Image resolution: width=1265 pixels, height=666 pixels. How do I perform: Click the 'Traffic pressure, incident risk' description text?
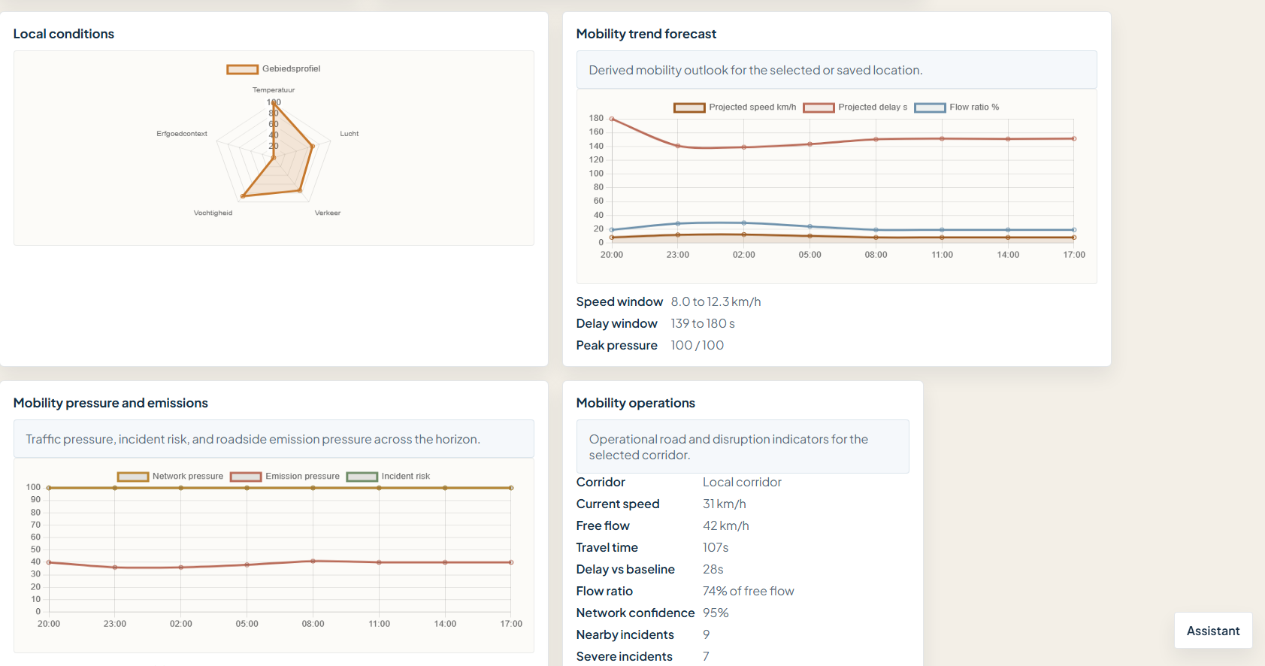click(x=253, y=439)
